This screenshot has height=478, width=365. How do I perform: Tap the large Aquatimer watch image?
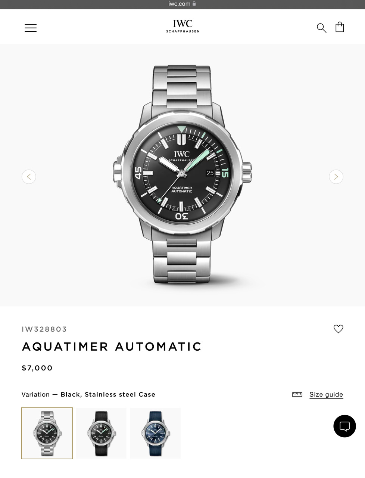click(182, 175)
